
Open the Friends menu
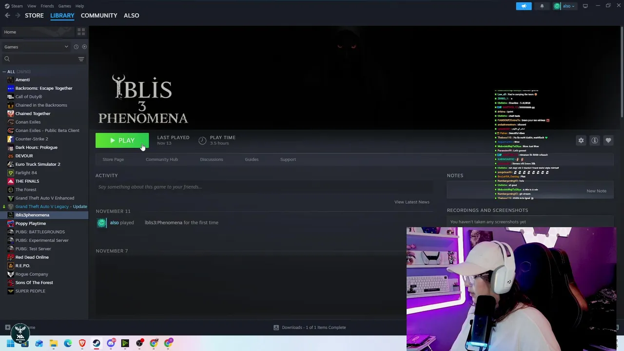point(47,6)
